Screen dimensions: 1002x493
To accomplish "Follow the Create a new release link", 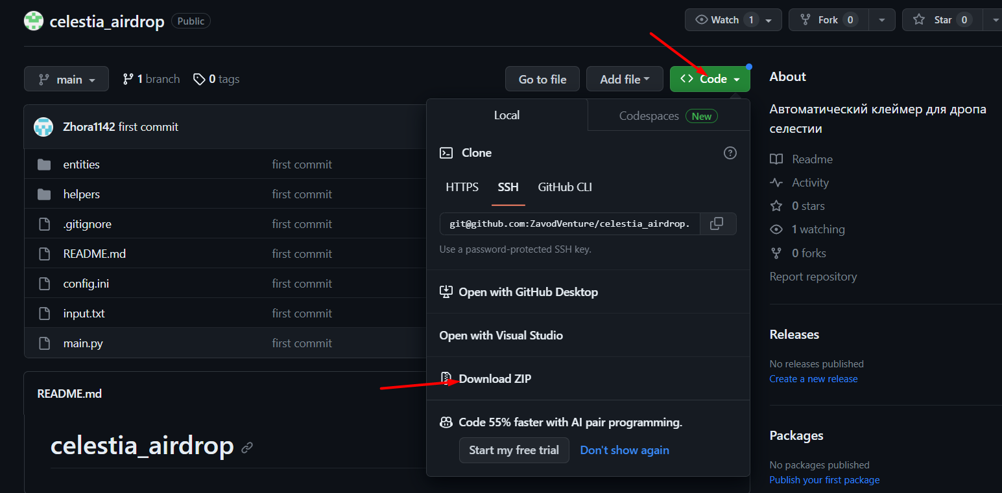I will click(813, 378).
